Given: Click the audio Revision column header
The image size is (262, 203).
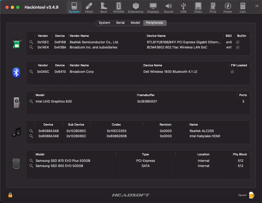Looking at the screenshot, I should (165, 125).
